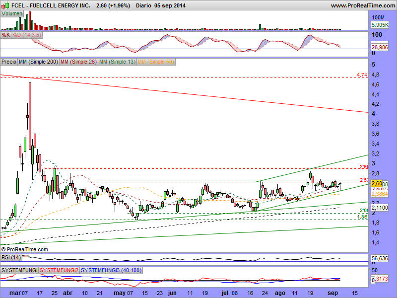This screenshot has width=397, height=298.
Task: Click the ago label on date axis
Action: click(280, 294)
